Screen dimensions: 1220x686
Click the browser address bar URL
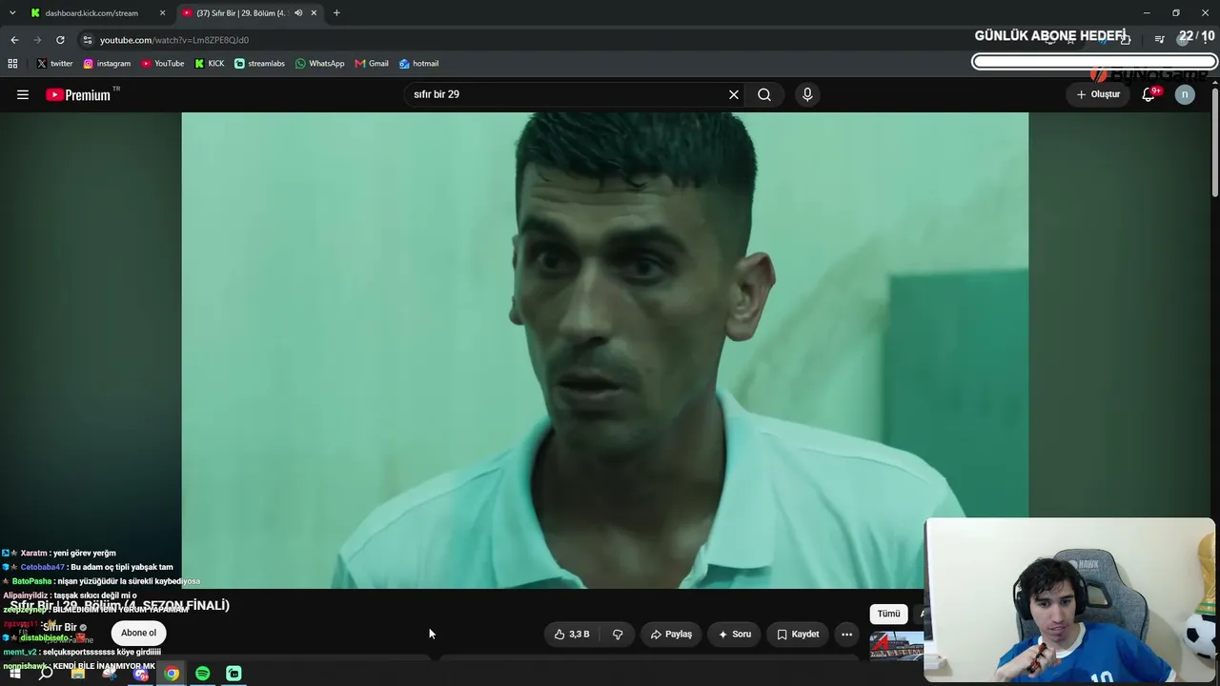[174, 40]
